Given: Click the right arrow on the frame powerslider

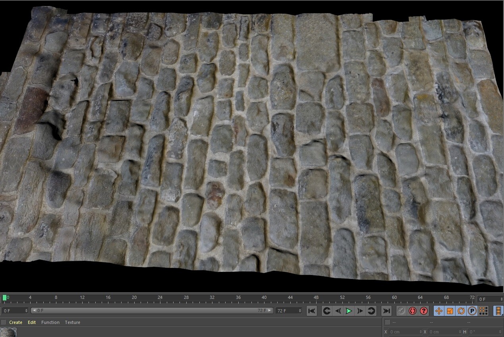Looking at the screenshot, I should click(269, 311).
